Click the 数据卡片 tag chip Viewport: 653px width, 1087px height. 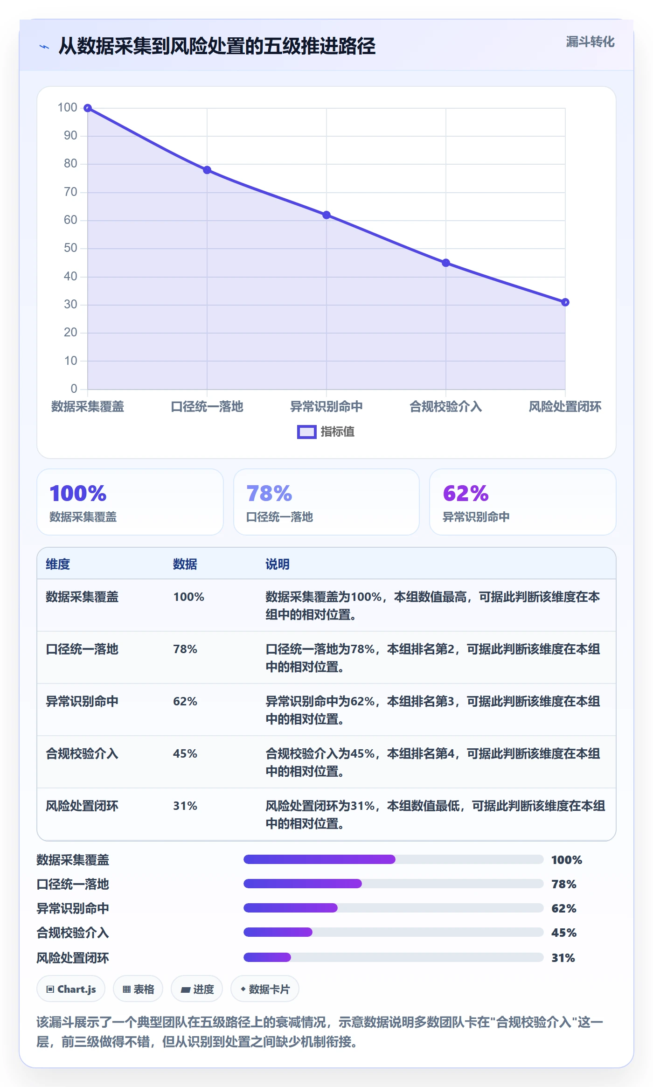265,989
